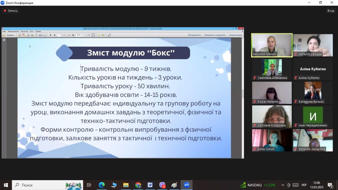Zoom out with the minus icon

tap(69, 35)
